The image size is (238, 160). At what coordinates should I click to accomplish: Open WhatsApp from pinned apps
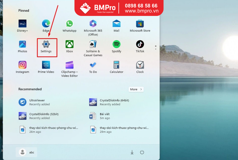point(69,26)
